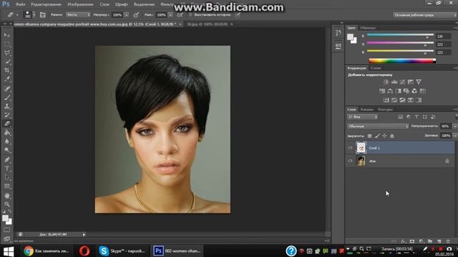Screen dimensions: 458x257
Task: Open the brush preset picker dropdown
Action: (34, 14)
